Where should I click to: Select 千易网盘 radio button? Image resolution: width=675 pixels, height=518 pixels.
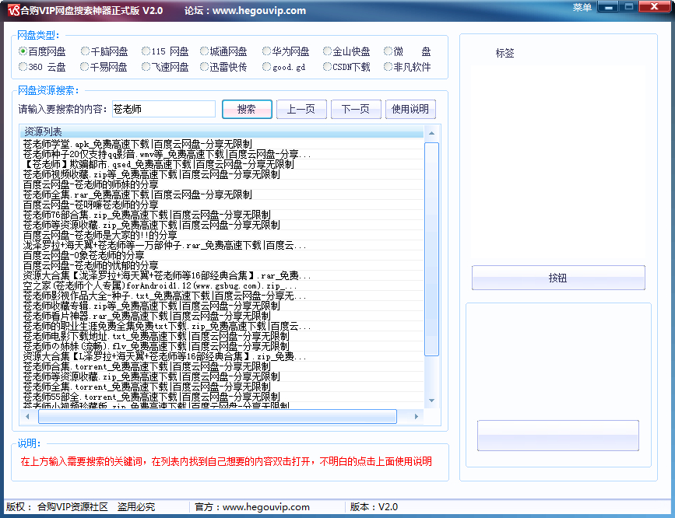point(104,67)
